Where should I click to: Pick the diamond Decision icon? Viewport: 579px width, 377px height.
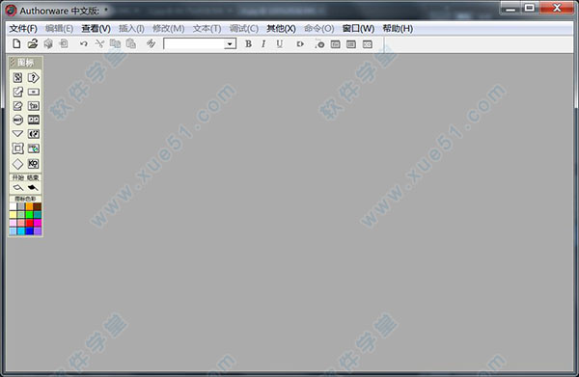click(17, 164)
